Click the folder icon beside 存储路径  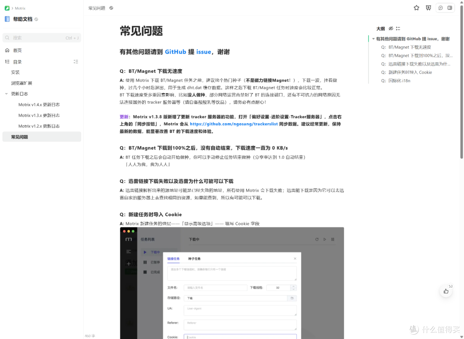(x=292, y=298)
